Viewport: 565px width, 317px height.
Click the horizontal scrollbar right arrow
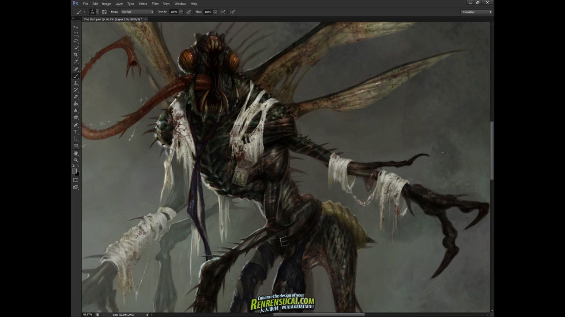click(488, 314)
